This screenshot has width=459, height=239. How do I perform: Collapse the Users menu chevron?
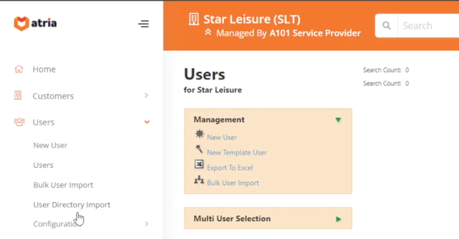(x=147, y=121)
